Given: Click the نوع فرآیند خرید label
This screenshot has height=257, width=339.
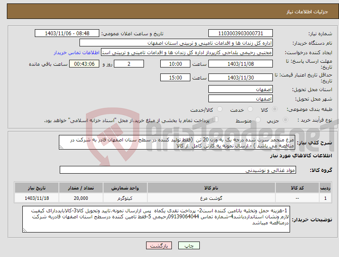Looking at the screenshot, I should click(315, 120).
